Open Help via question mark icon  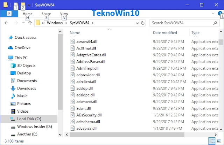[220, 14]
